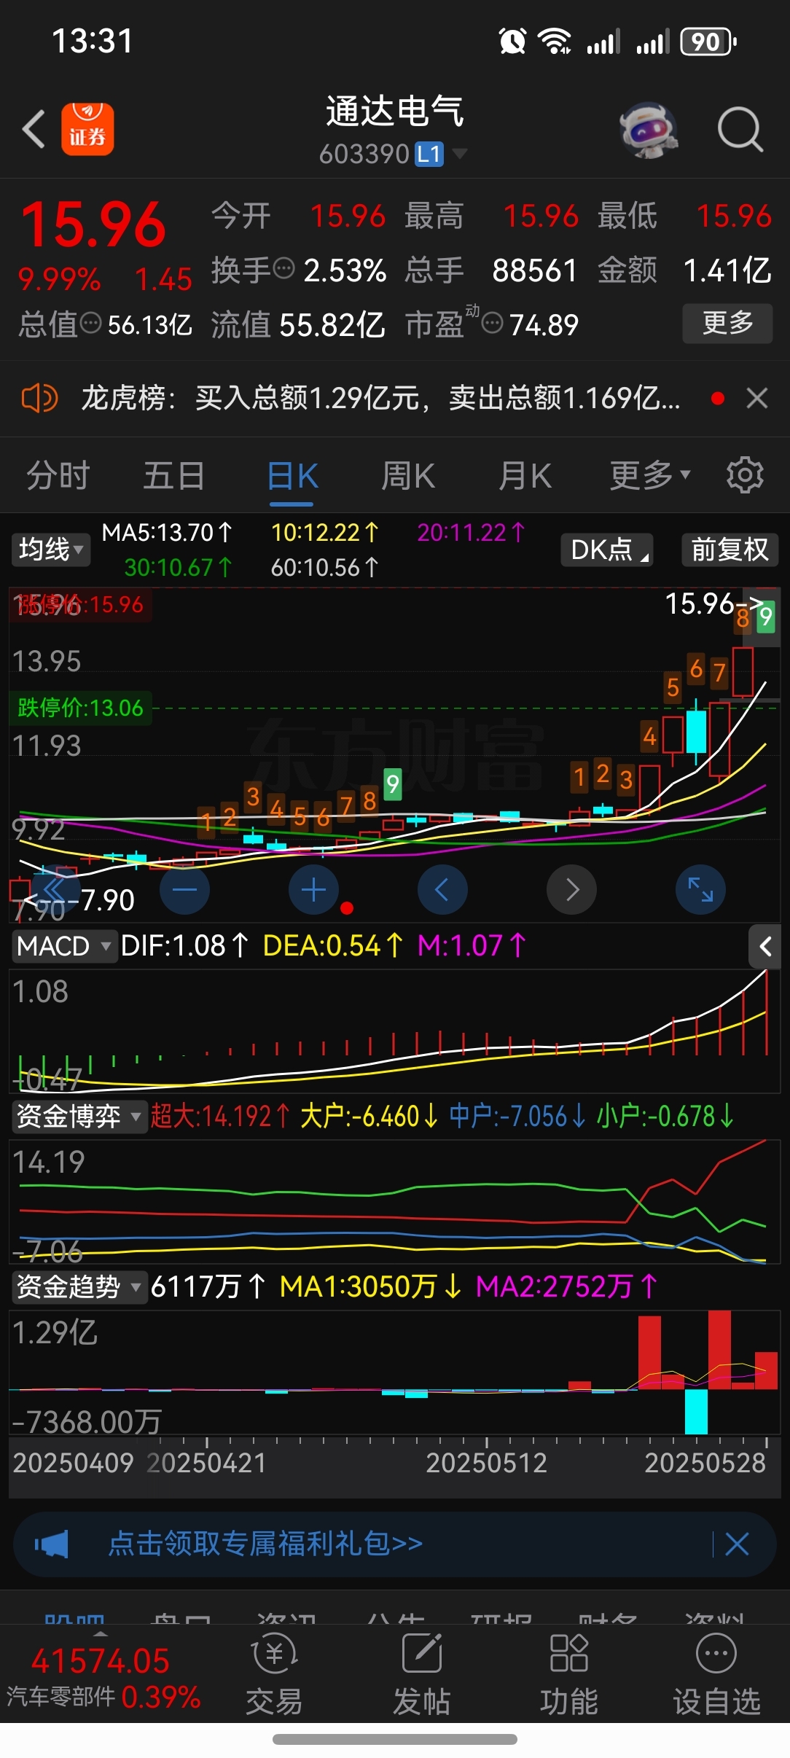Tap the MA5:13.70 moving average value
Screen dimensions: 790x1758
point(167,533)
